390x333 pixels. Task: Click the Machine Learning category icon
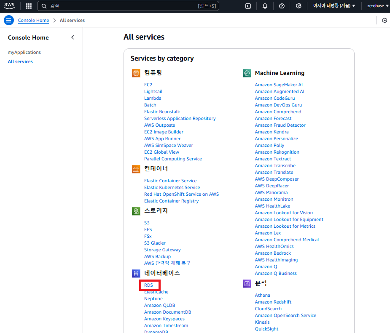247,73
